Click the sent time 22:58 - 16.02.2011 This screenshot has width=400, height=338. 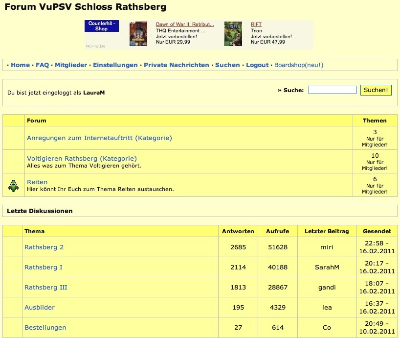[377, 247]
